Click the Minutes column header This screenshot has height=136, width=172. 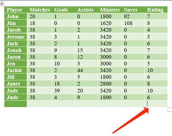pyautogui.click(x=110, y=10)
